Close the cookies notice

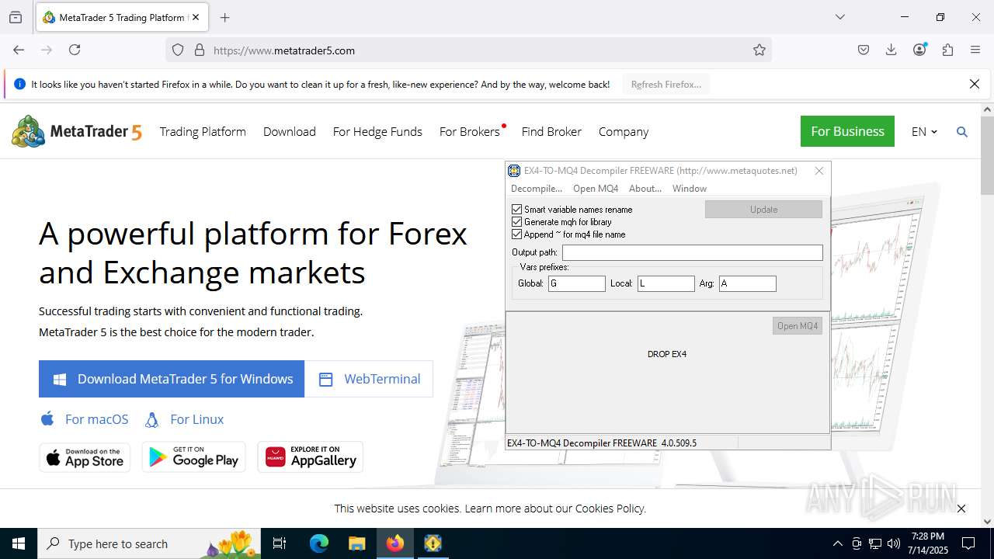click(x=961, y=509)
